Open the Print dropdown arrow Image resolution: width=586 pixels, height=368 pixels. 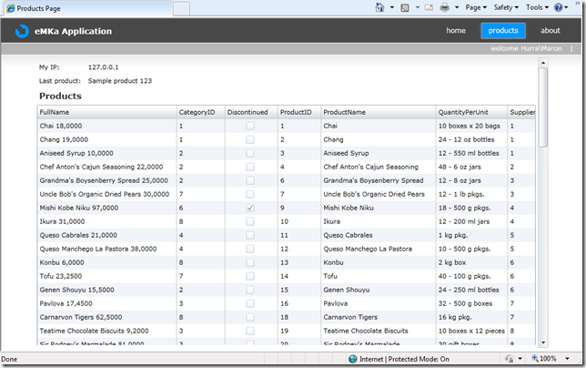click(x=457, y=7)
